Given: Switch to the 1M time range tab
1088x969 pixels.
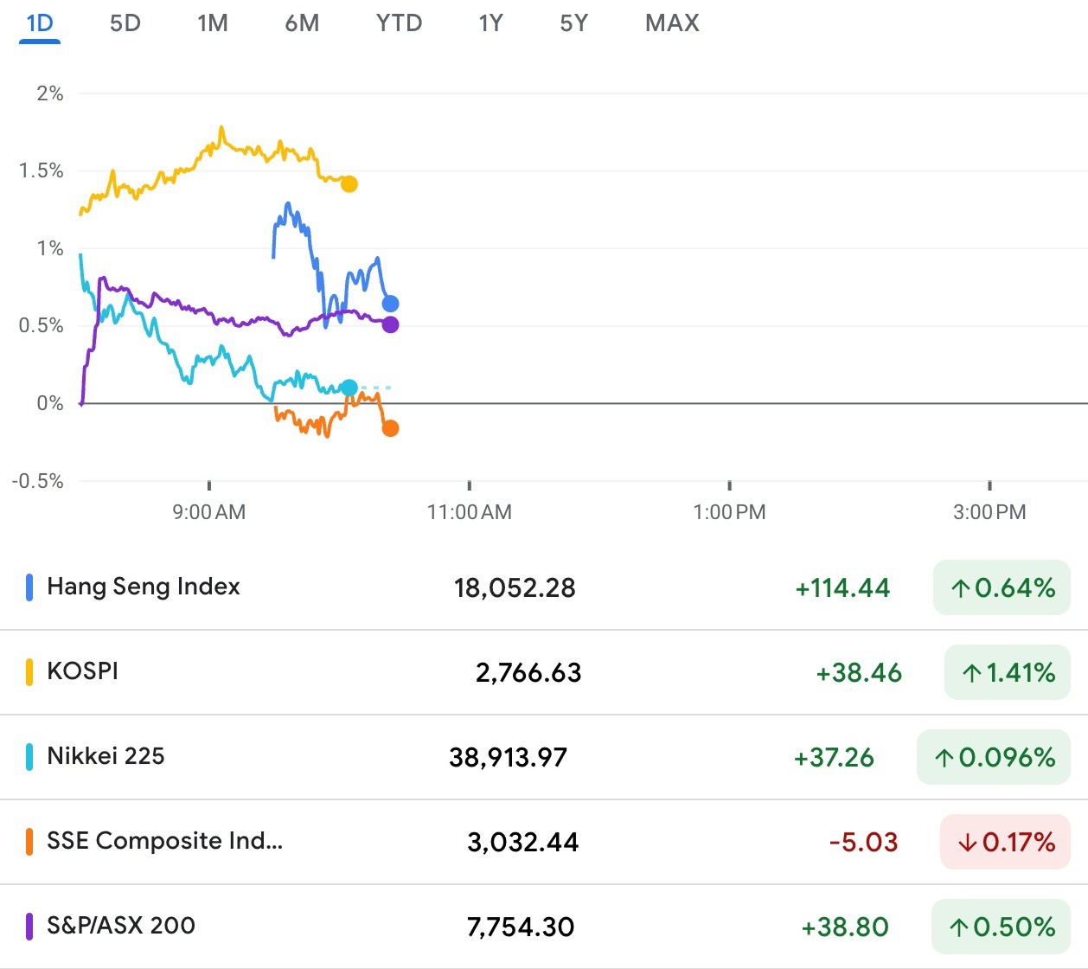Looking at the screenshot, I should [x=213, y=23].
